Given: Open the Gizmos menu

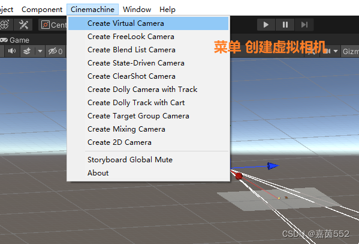Looking at the screenshot, I should click(x=351, y=51).
